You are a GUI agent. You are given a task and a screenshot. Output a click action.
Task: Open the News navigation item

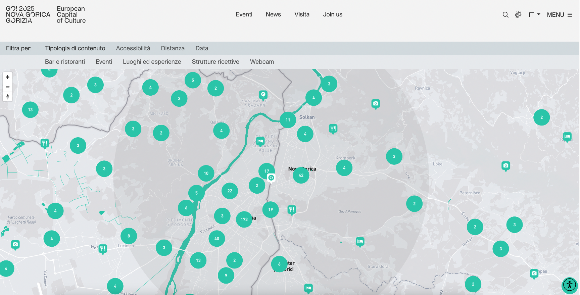(x=273, y=14)
